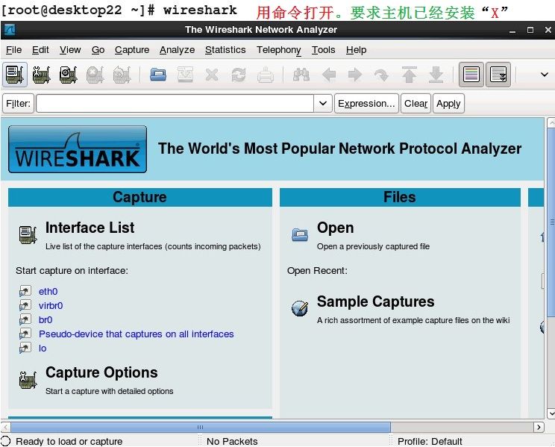Open the Tools menu
Image resolution: width=555 pixels, height=447 pixels.
324,50
